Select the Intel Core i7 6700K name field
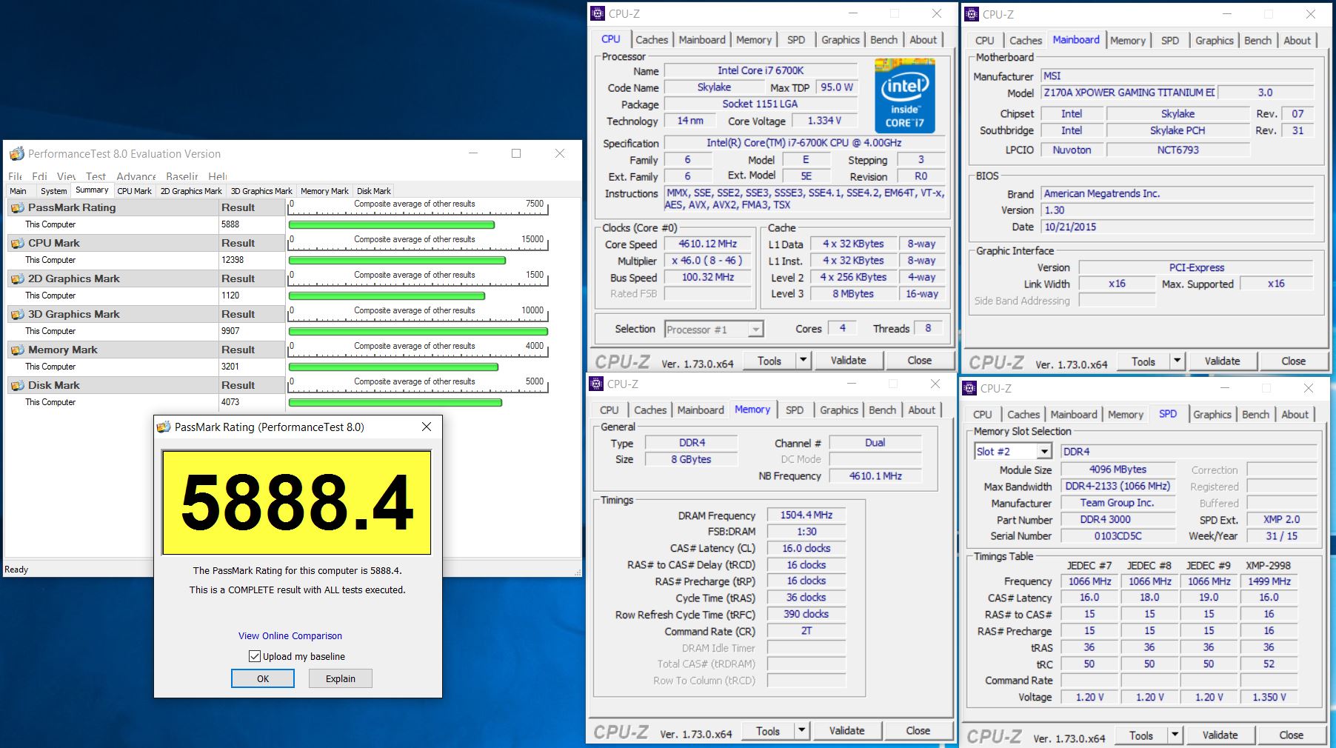 tap(761, 70)
